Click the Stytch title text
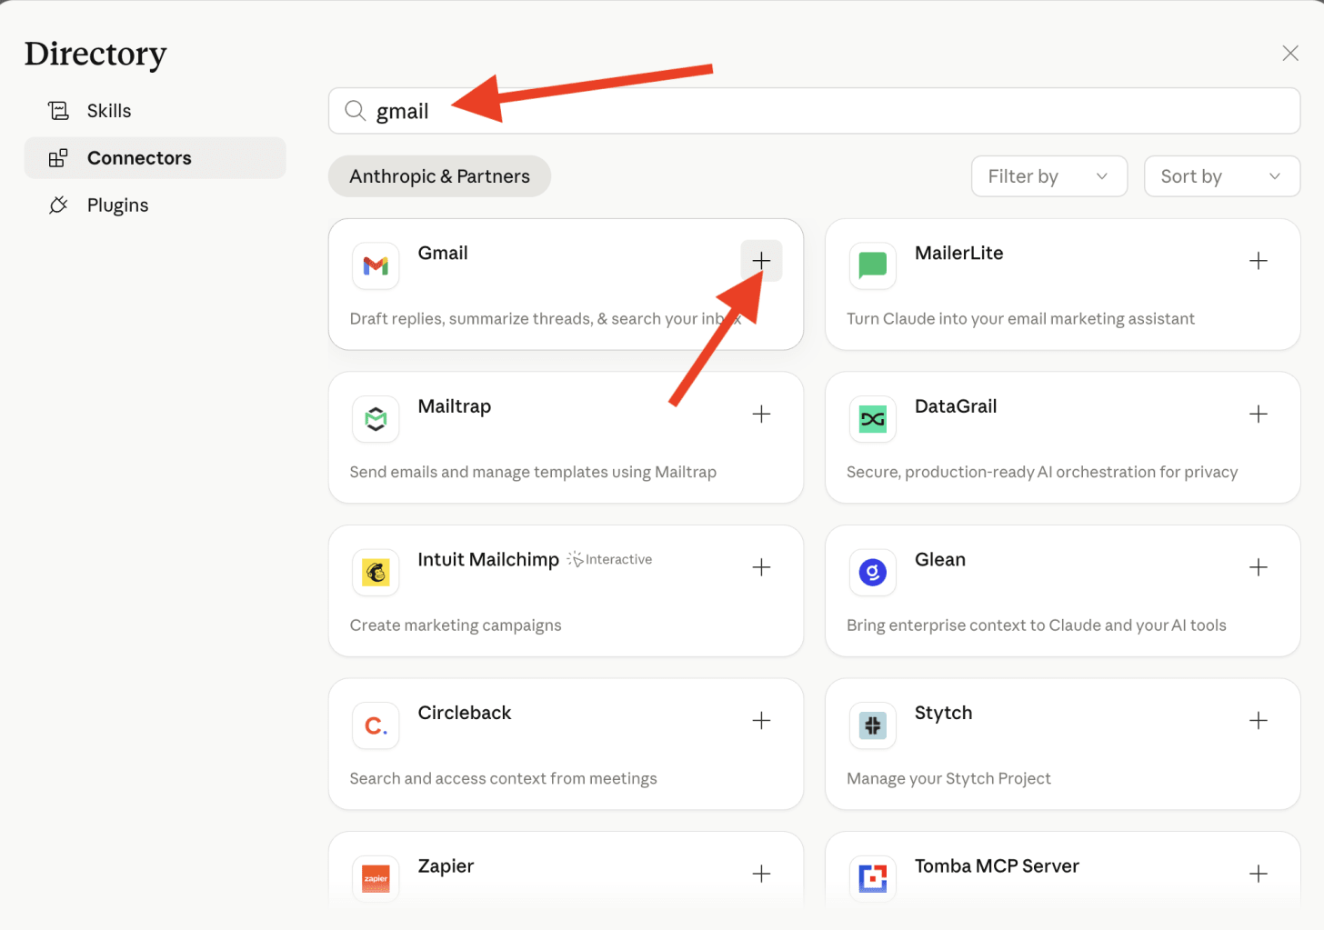Viewport: 1324px width, 930px height. coord(943,714)
